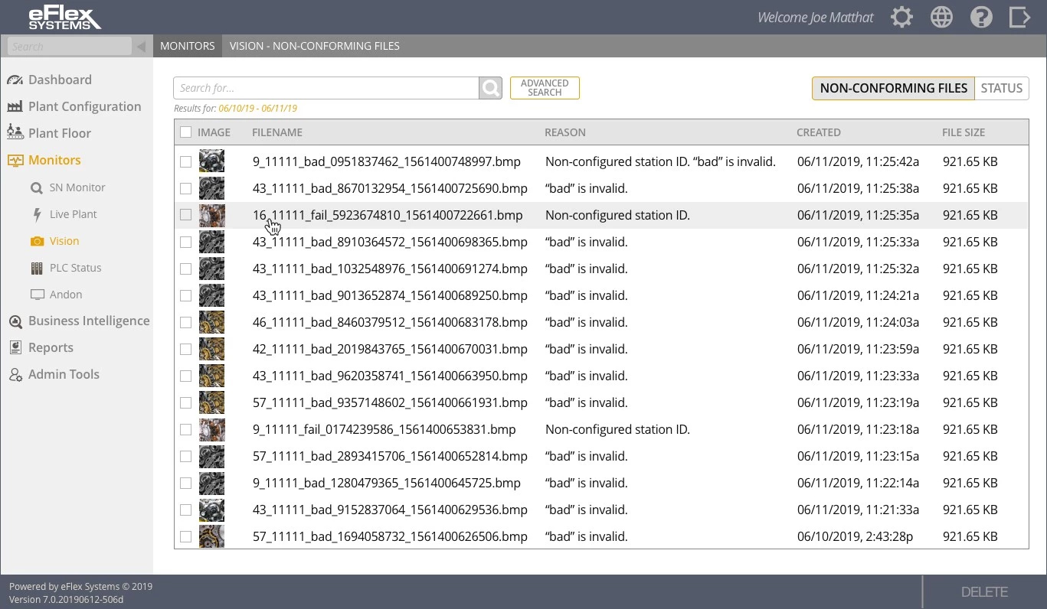
Task: Click the magnifier search button
Action: [x=490, y=88]
